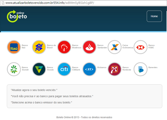Choose the Citi blue logo icon
The width and height of the screenshot is (167, 120).
(64, 69)
